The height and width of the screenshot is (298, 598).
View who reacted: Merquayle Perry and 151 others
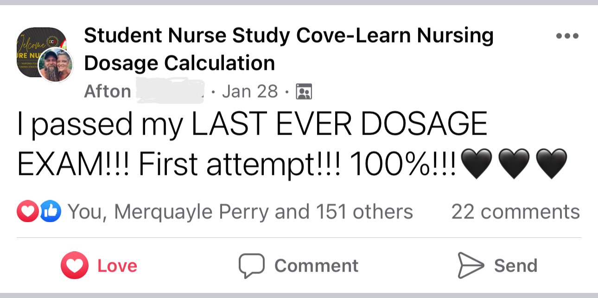[240, 212]
